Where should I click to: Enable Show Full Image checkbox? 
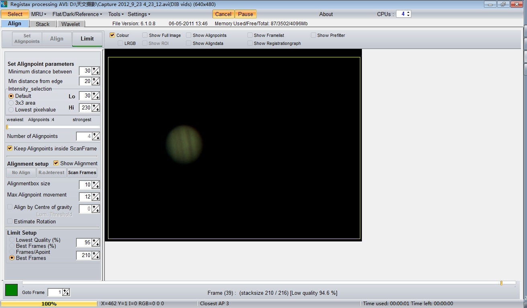145,35
